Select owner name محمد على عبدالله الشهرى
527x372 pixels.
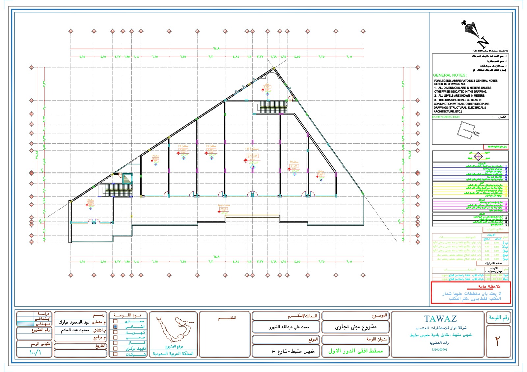pos(289,327)
